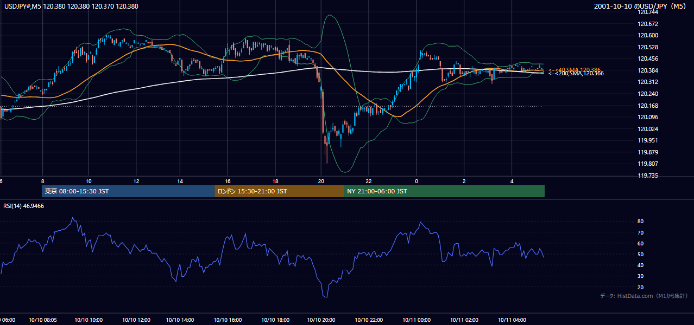Click the データ: HistData.com source credit
Image resolution: width=694 pixels, height=325 pixels.
643,296
